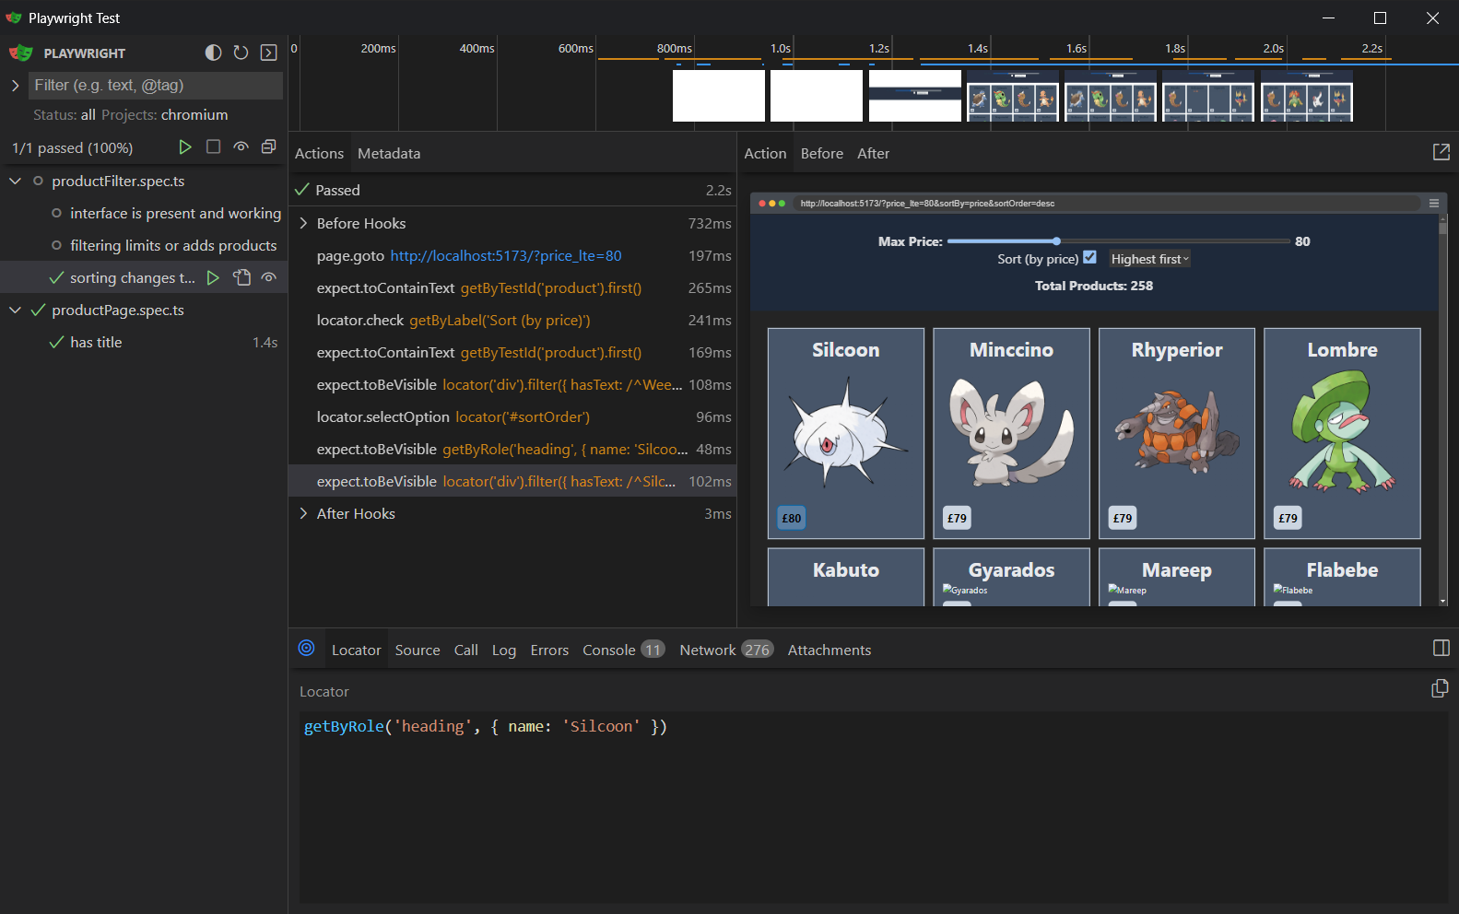Switch to the Network tab

tap(707, 650)
